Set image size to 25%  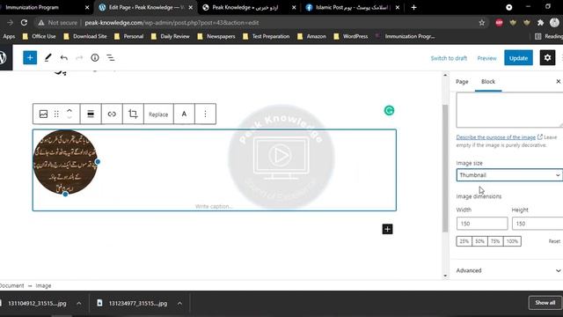pos(464,241)
